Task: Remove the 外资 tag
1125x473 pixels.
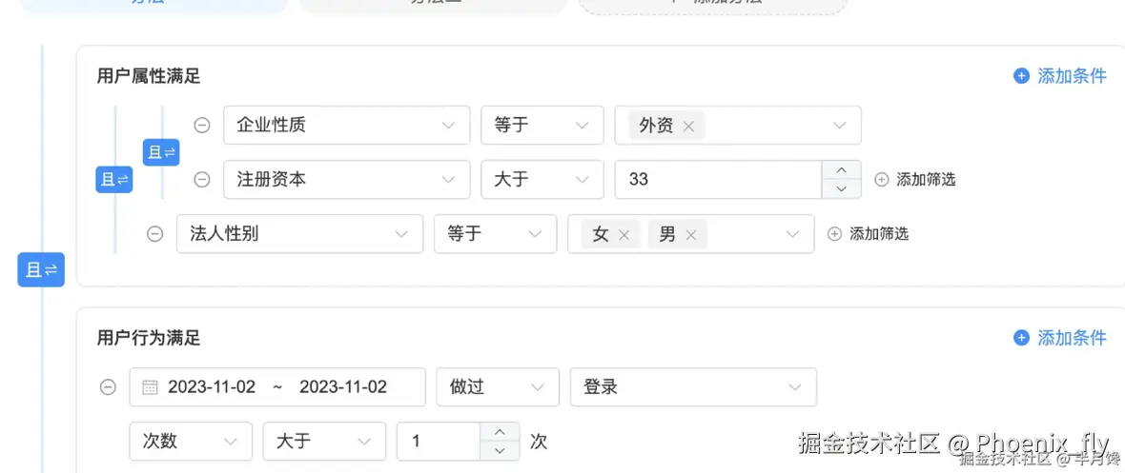Action: (688, 126)
